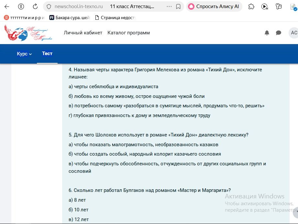
Task: Open the three-dots address bar menu
Action: point(169,7)
